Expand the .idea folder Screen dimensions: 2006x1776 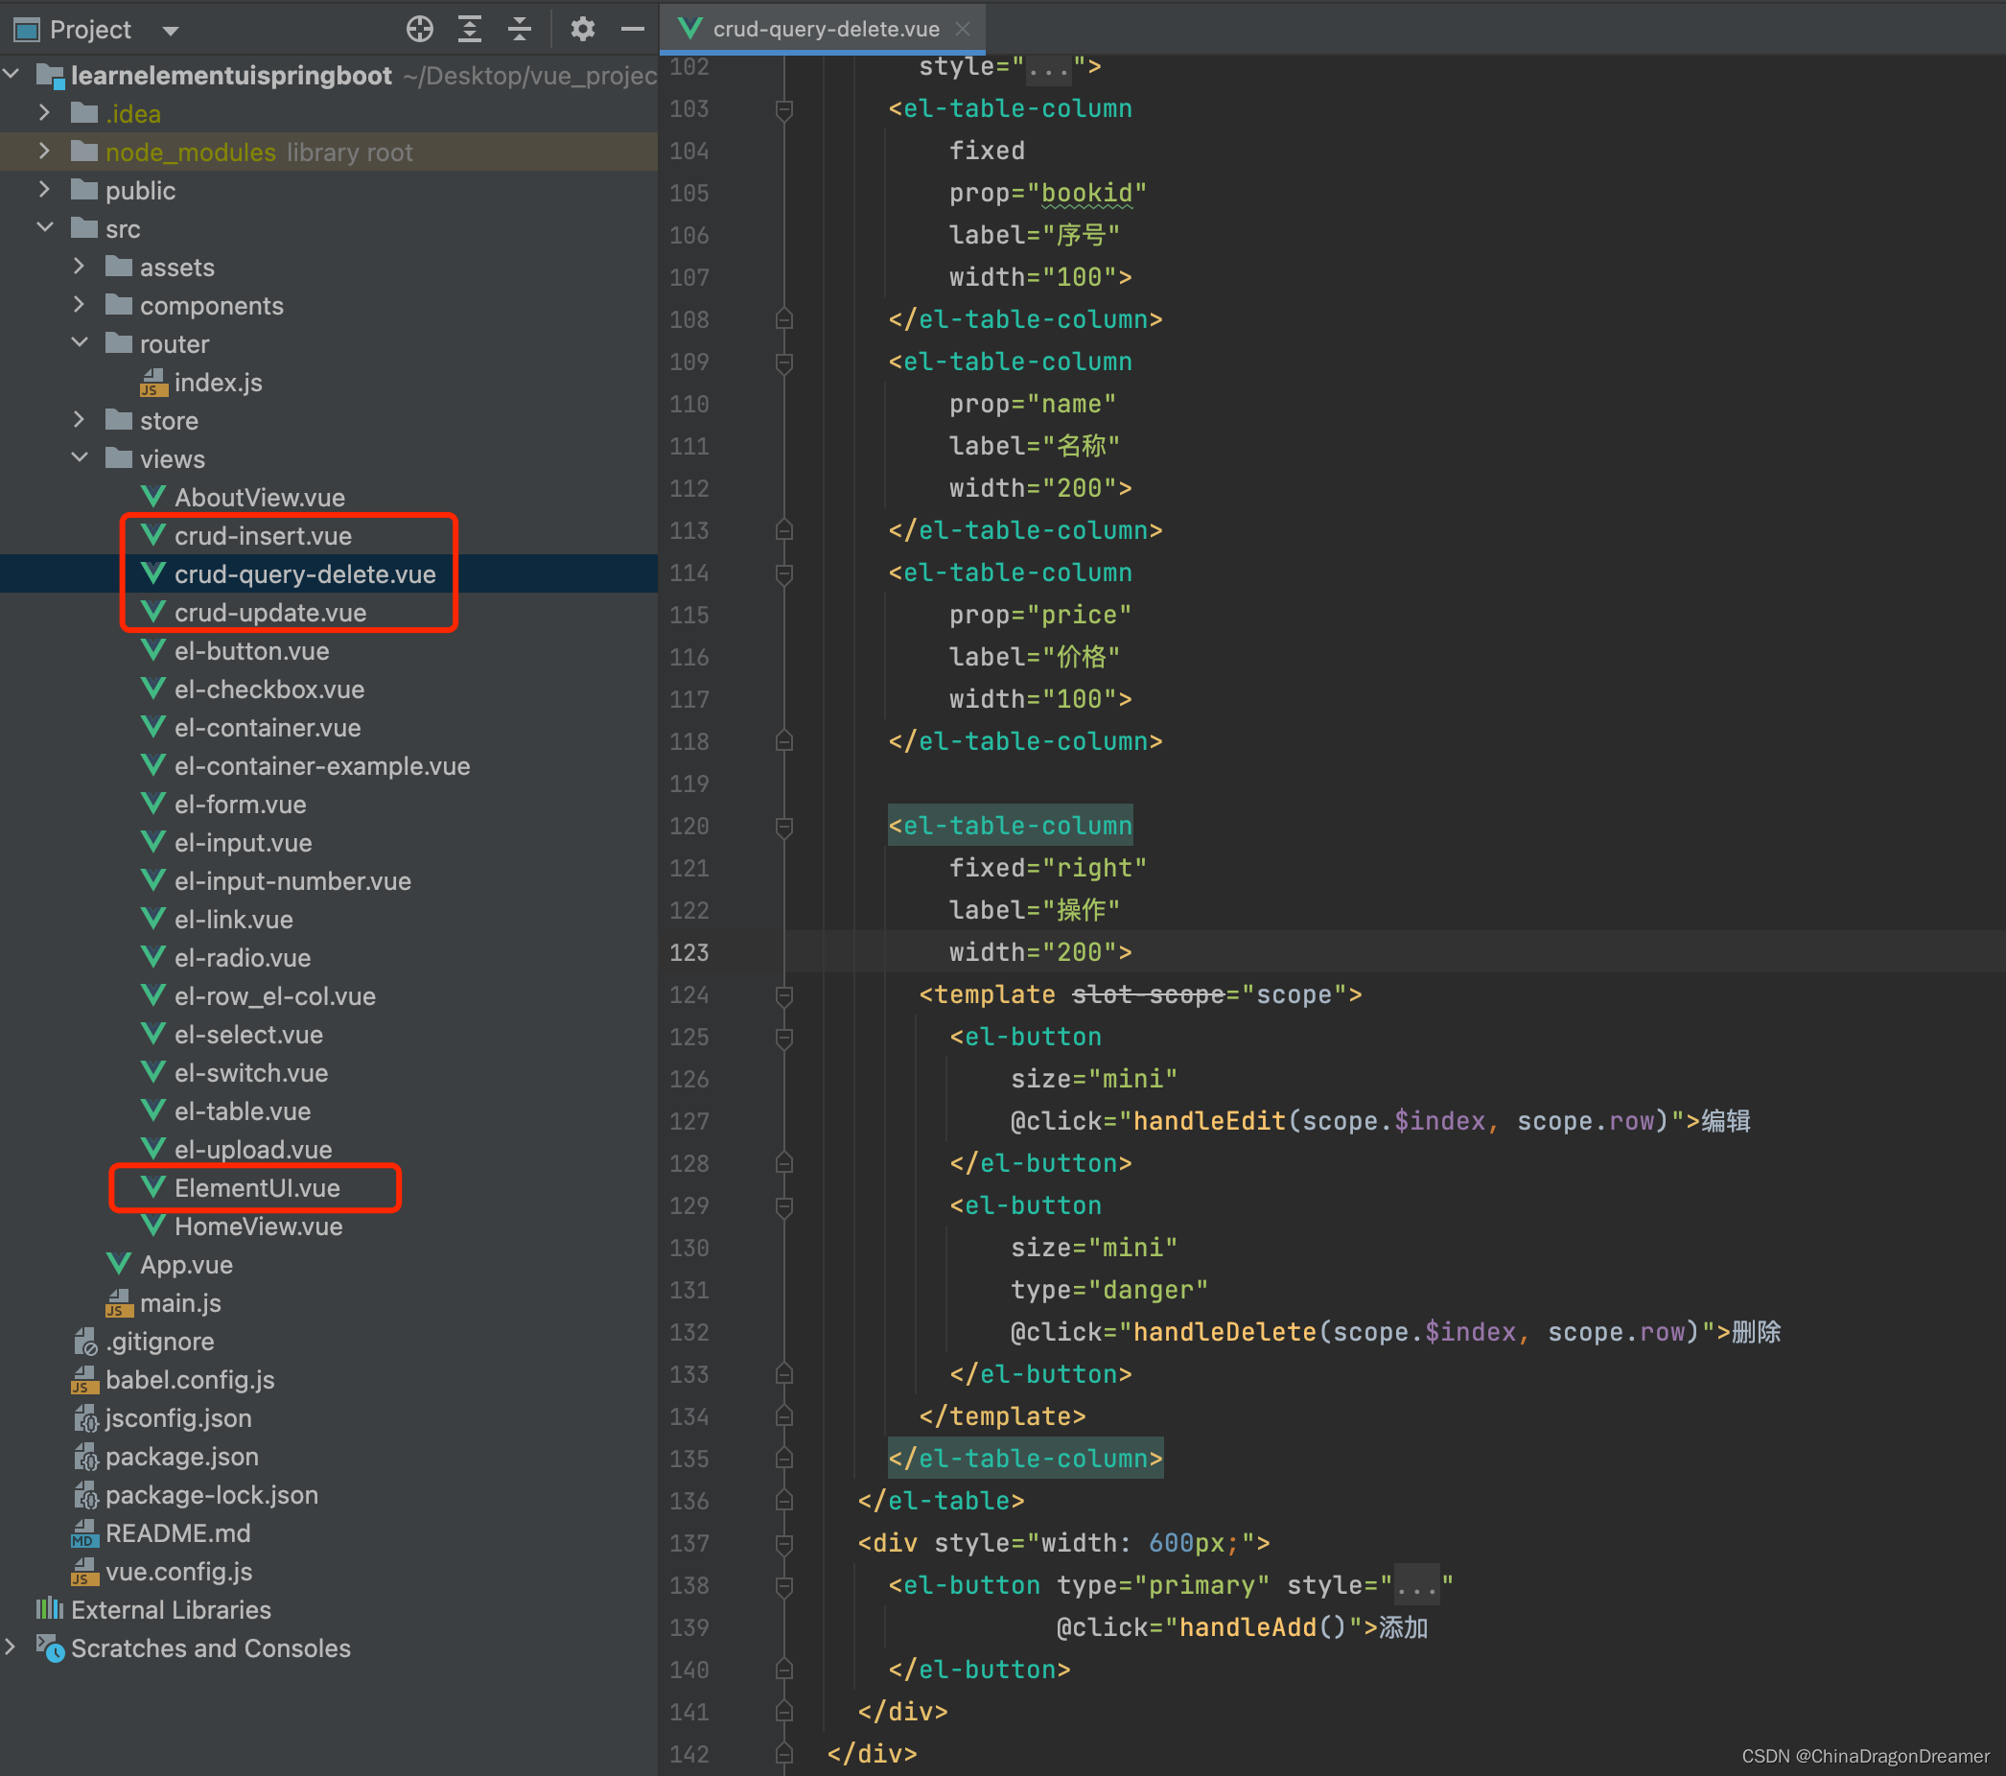pyautogui.click(x=45, y=113)
